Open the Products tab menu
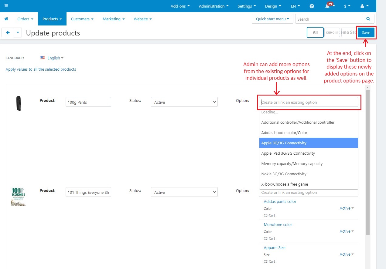This screenshot has height=269, width=386. 52,19
